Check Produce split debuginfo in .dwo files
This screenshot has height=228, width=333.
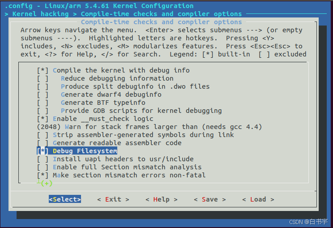pyautogui.click(x=43, y=86)
